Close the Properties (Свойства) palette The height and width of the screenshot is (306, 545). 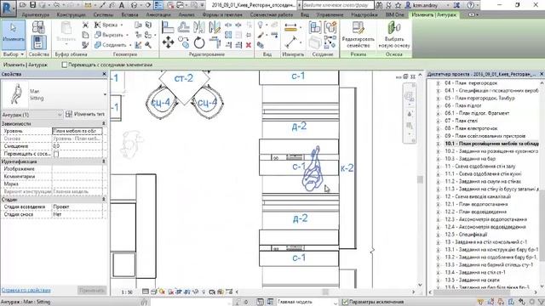(104, 74)
